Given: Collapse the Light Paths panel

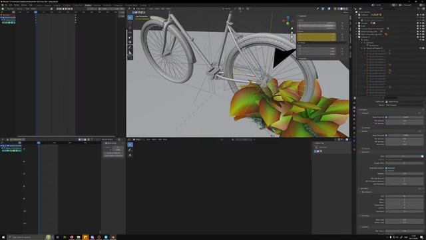Looking at the screenshot, I should pyautogui.click(x=363, y=189).
